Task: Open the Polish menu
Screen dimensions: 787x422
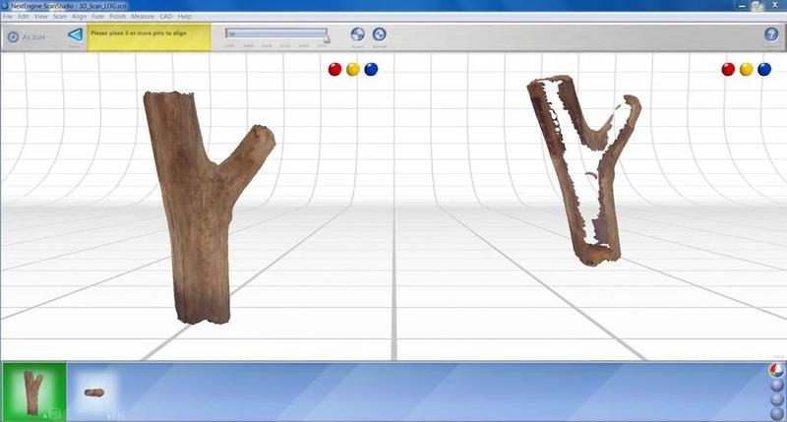Action: point(117,17)
